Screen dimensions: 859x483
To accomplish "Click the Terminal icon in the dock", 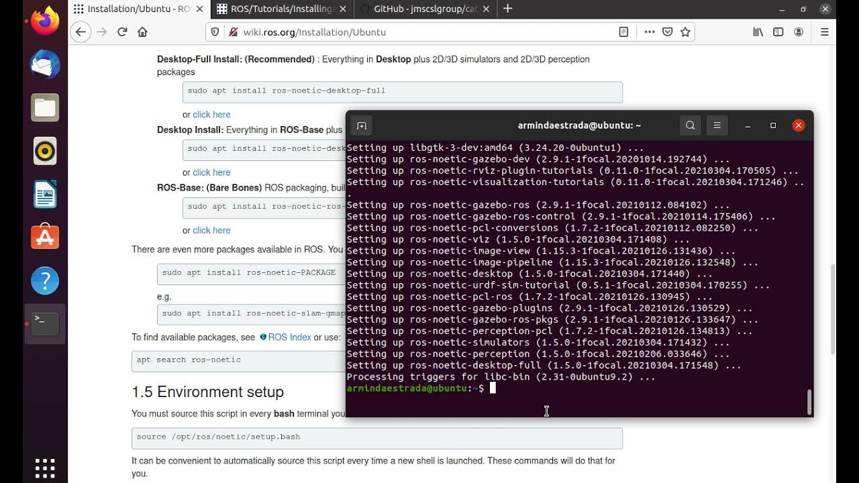I will tap(45, 324).
